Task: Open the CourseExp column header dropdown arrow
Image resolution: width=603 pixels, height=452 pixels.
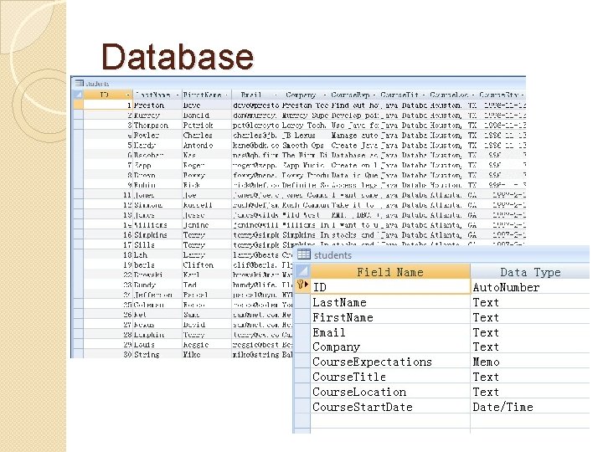Action: coord(374,95)
